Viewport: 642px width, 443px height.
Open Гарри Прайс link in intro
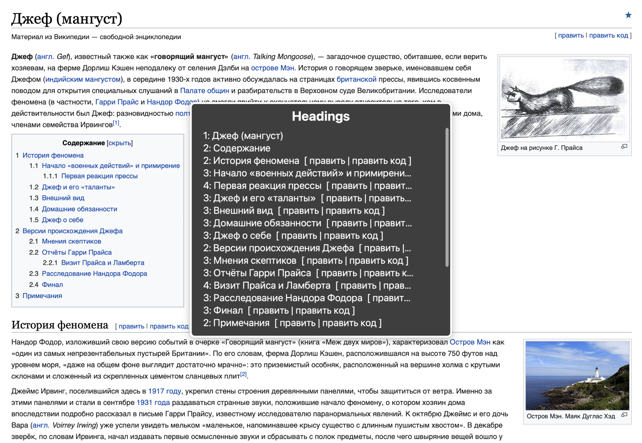(117, 102)
